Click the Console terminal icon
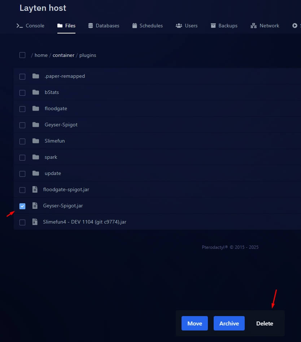Screen dimensions: 301x342 (20, 26)
